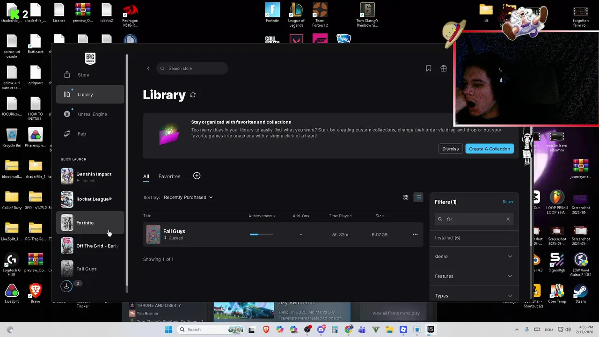This screenshot has height=337, width=599.
Task: Open Fortnite desktop shortcut
Action: click(272, 13)
